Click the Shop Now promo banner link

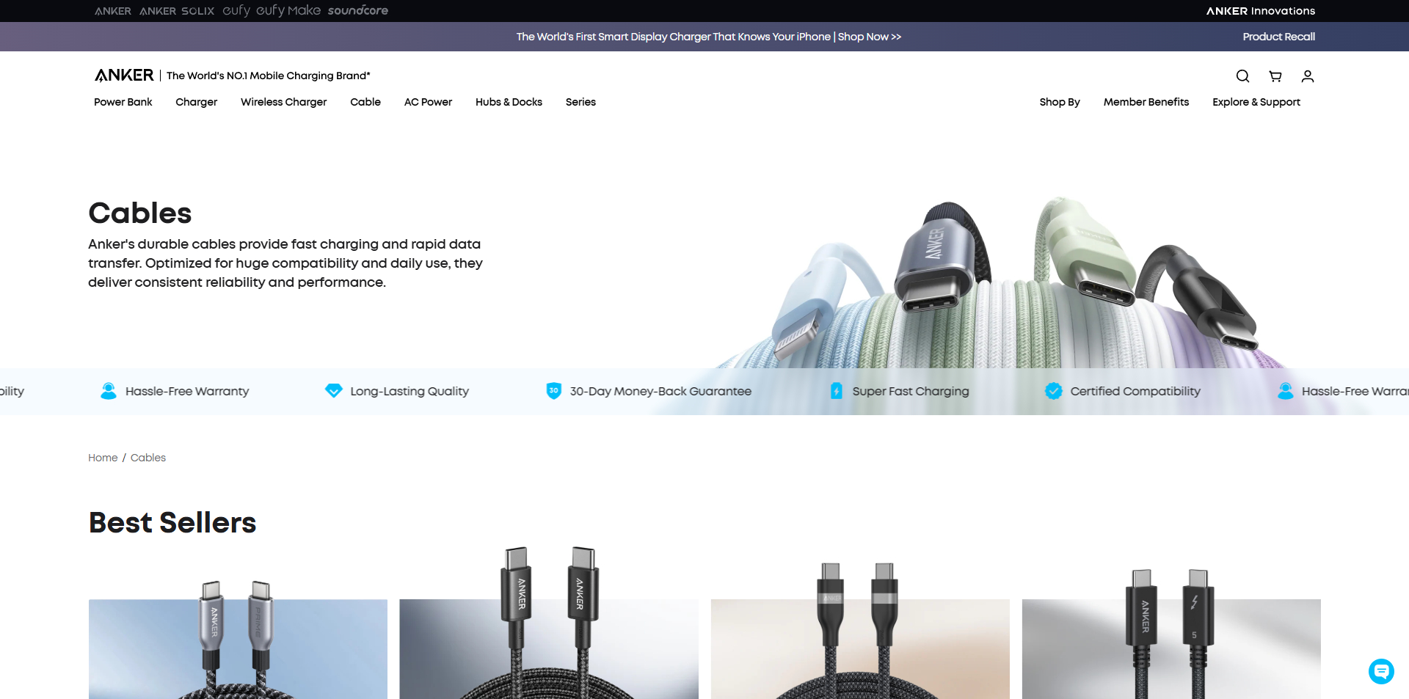(870, 37)
